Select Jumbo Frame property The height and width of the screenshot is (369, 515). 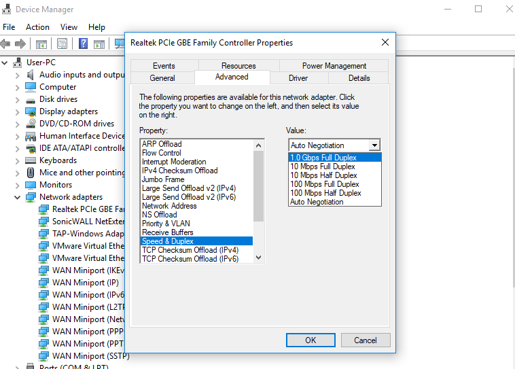tap(197, 179)
